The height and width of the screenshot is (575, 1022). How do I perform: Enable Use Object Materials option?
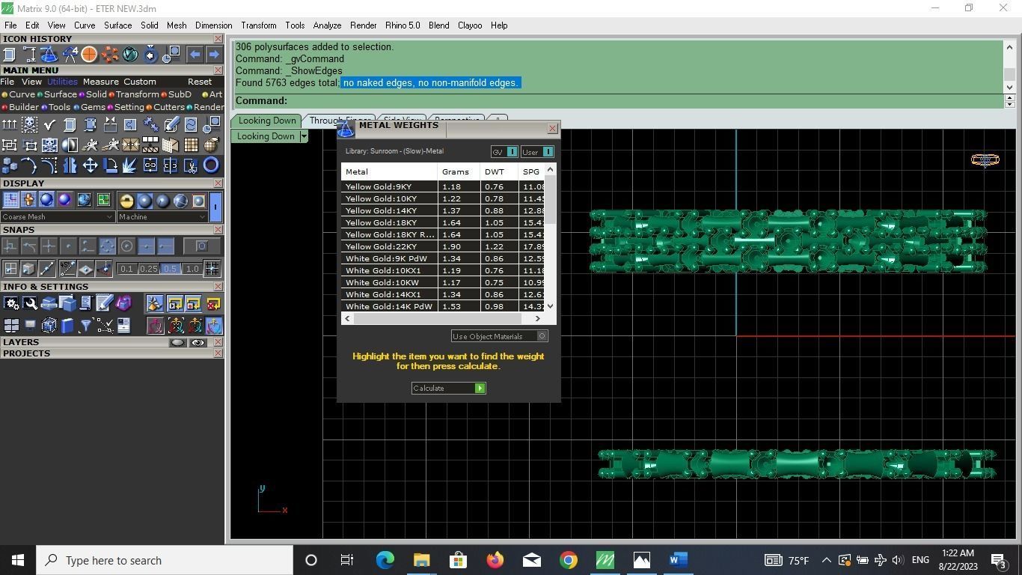[x=500, y=336]
